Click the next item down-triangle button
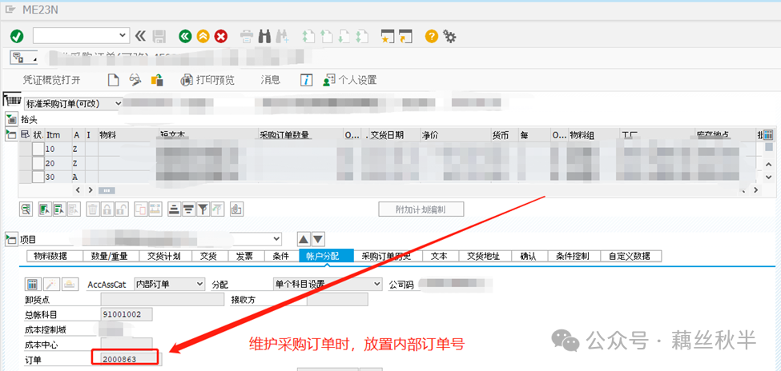 [318, 239]
